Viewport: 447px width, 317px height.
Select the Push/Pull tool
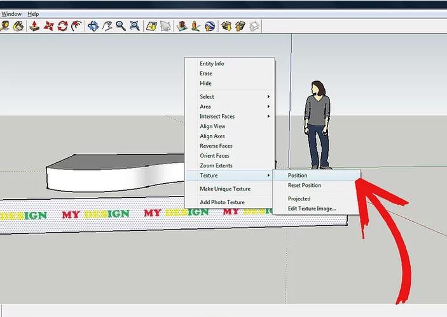[34, 26]
